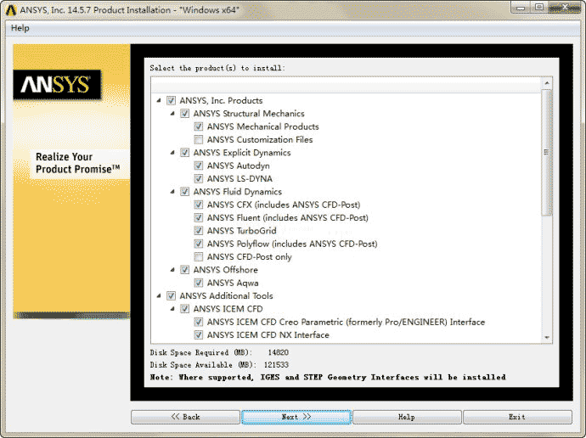This screenshot has height=438, width=586.
Task: Enable ANSYS CFD-Post only checkbox
Action: tap(199, 257)
